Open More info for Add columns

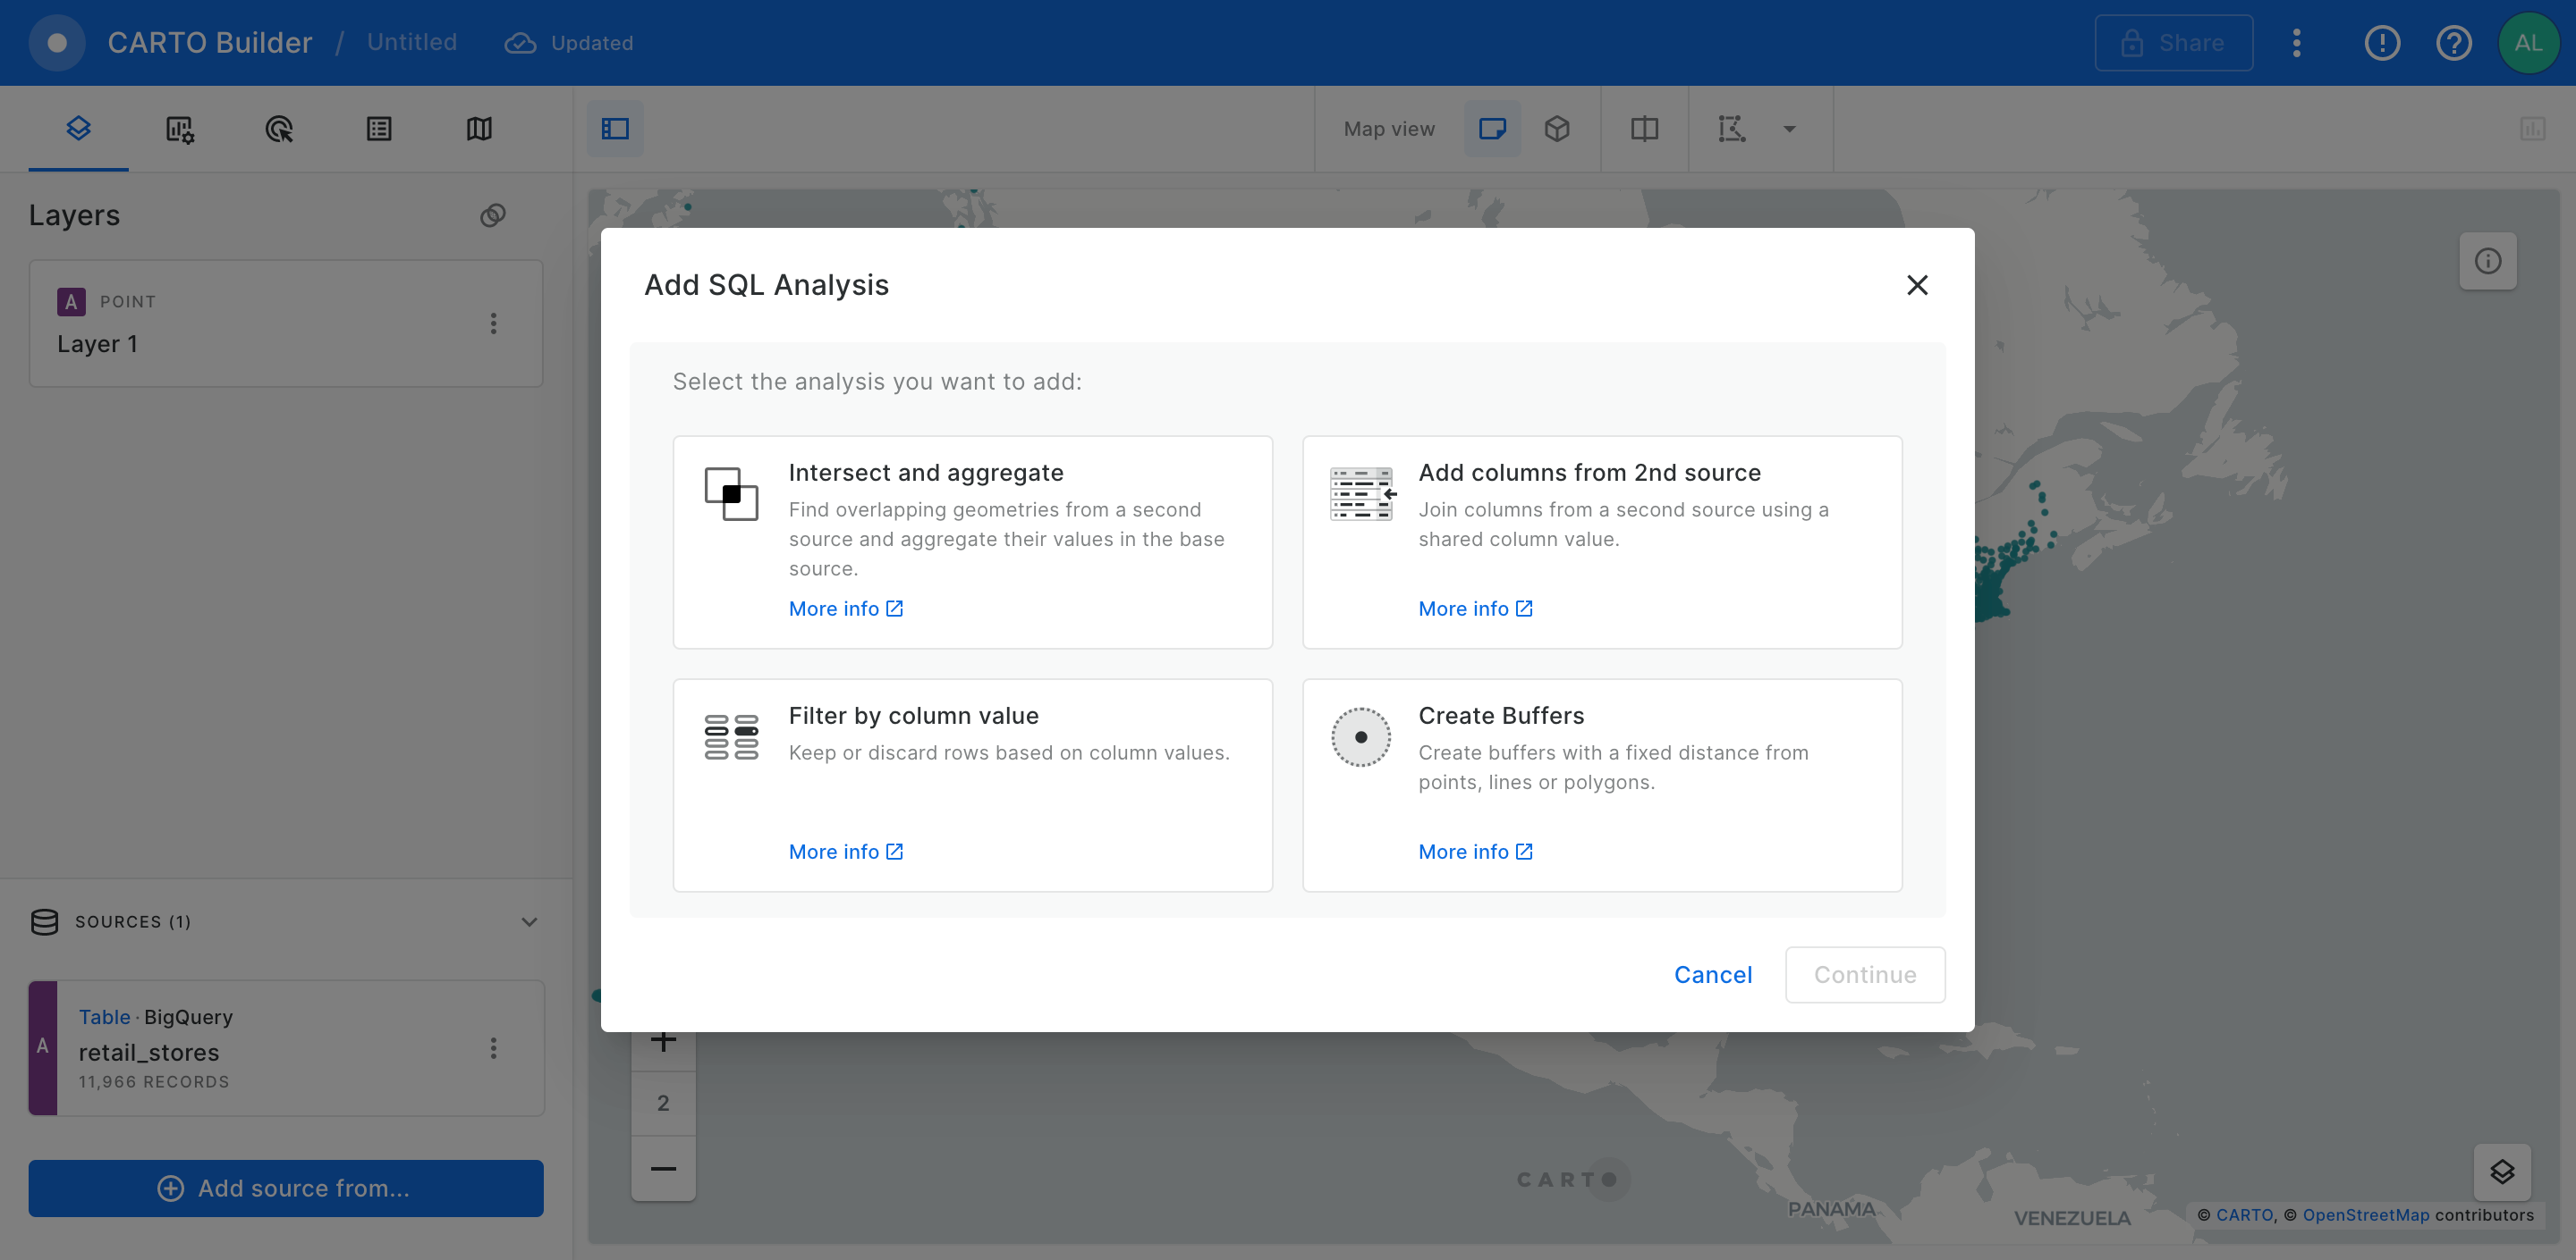point(1475,609)
